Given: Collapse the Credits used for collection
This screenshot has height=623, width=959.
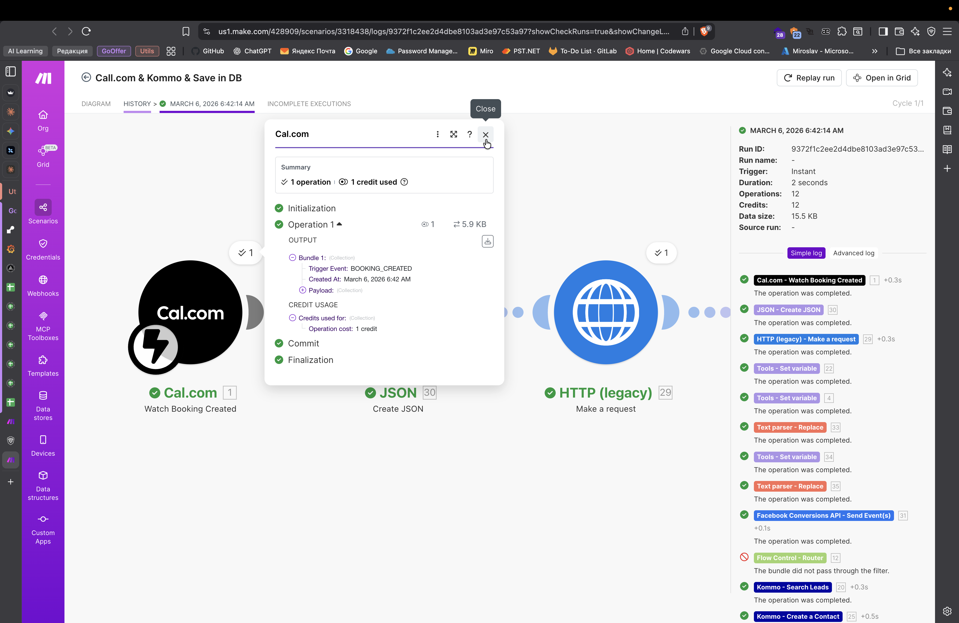Looking at the screenshot, I should pos(292,318).
